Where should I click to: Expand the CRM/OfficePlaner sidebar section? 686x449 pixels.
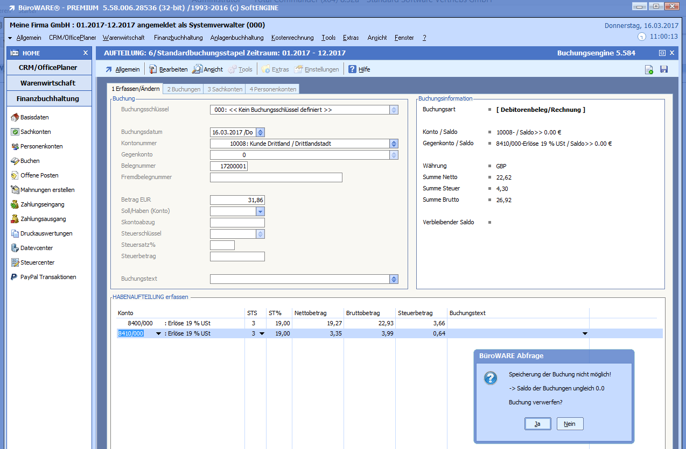pos(48,68)
